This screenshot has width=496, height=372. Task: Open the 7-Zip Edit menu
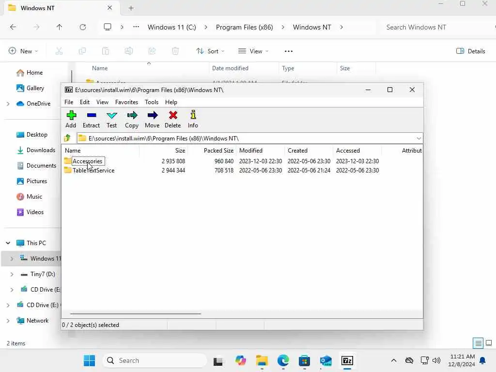pos(84,102)
